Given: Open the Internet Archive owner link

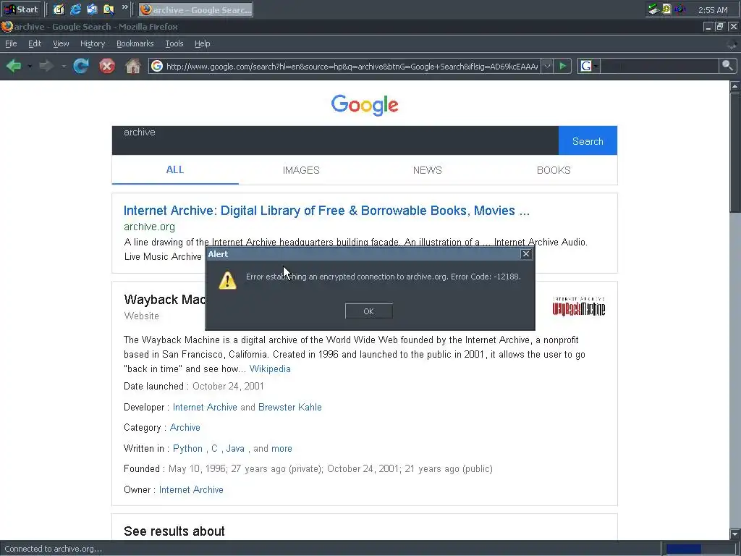Looking at the screenshot, I should point(191,490).
